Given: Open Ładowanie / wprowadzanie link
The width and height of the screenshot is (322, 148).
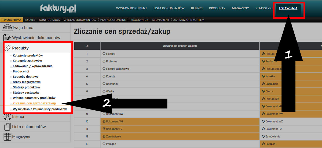Looking at the screenshot, I should [x=32, y=66].
